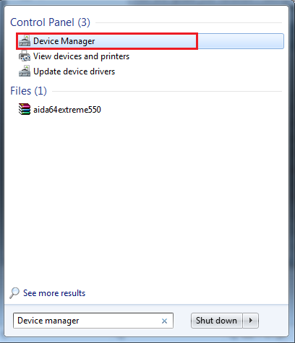Click the Control Panel (3) group header
The width and height of the screenshot is (295, 343).
point(50,22)
